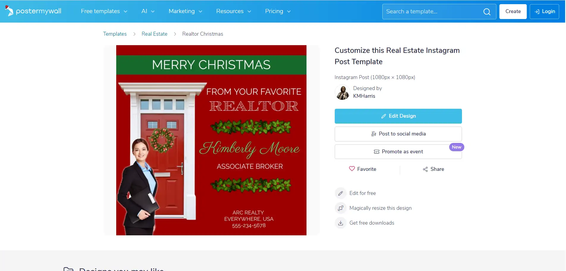Click the Merry Christmas template preview

pyautogui.click(x=211, y=140)
